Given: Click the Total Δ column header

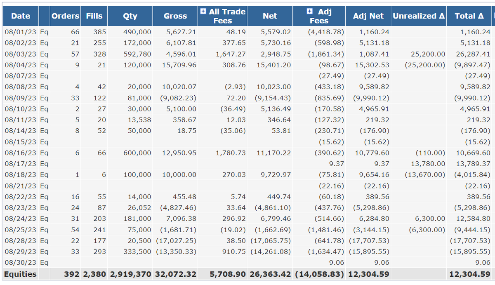Looking at the screenshot, I should [469, 16].
